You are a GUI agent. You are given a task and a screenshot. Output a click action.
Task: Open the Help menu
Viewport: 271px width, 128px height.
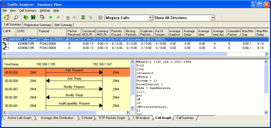pyautogui.click(x=56, y=10)
